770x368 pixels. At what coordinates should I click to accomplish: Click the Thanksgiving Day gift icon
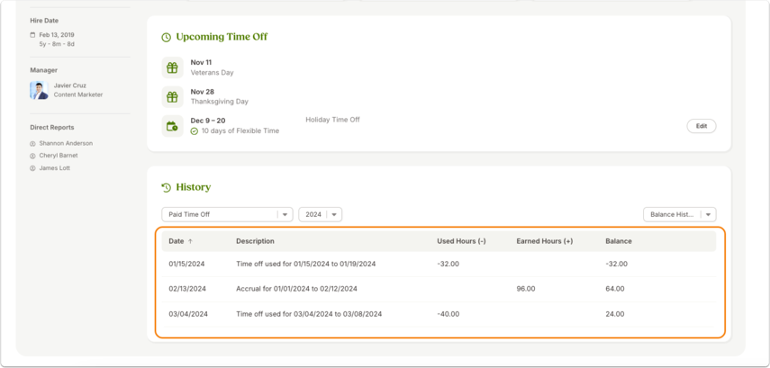pyautogui.click(x=172, y=97)
